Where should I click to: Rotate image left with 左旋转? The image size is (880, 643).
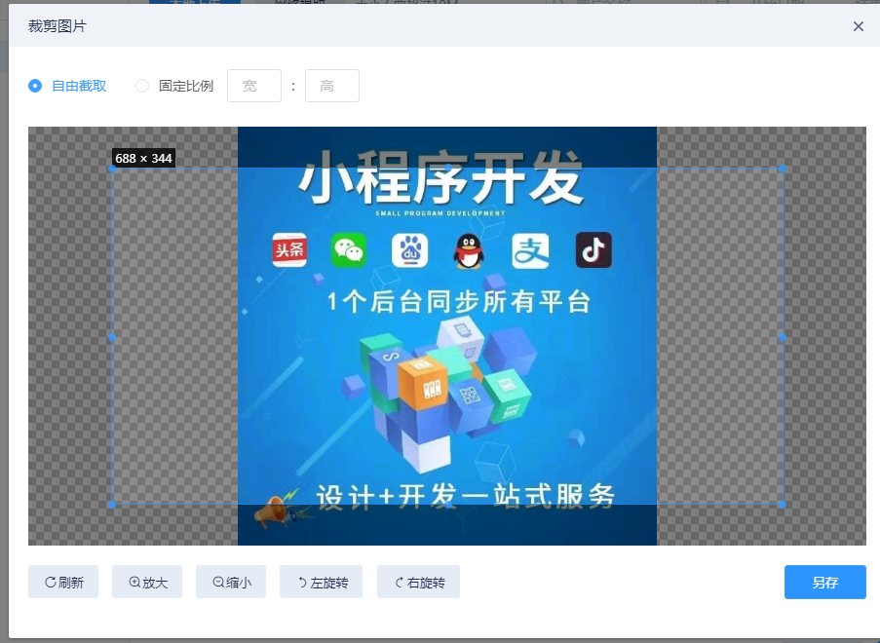(321, 582)
